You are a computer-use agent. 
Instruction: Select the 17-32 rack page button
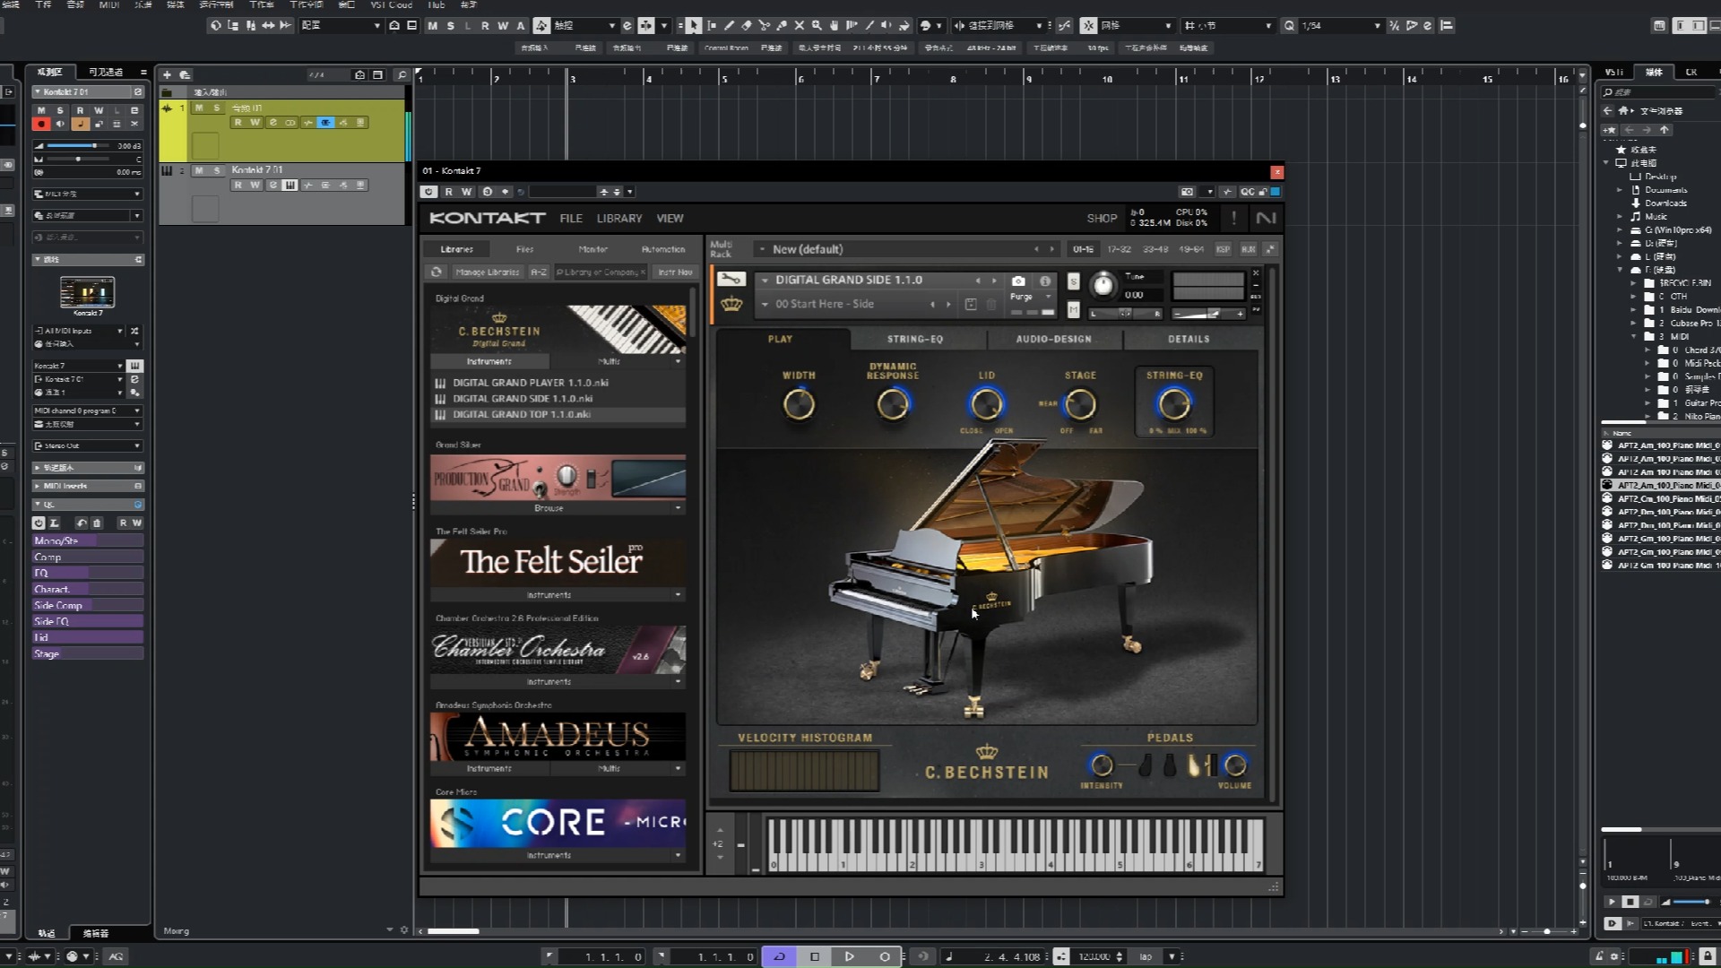tap(1119, 249)
